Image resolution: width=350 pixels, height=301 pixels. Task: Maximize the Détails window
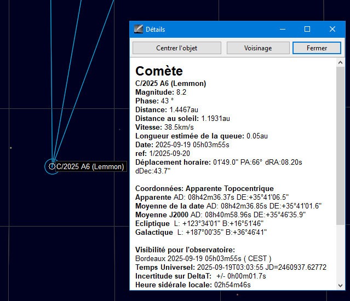307,29
